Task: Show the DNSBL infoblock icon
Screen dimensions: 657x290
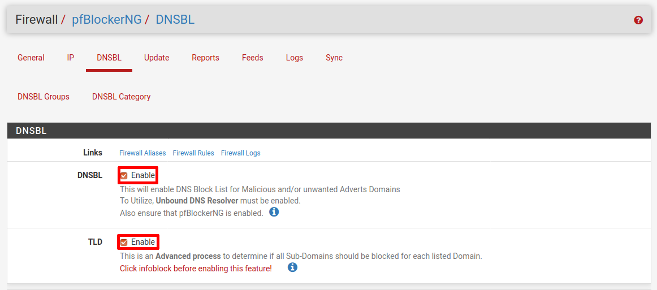Action: [x=274, y=211]
